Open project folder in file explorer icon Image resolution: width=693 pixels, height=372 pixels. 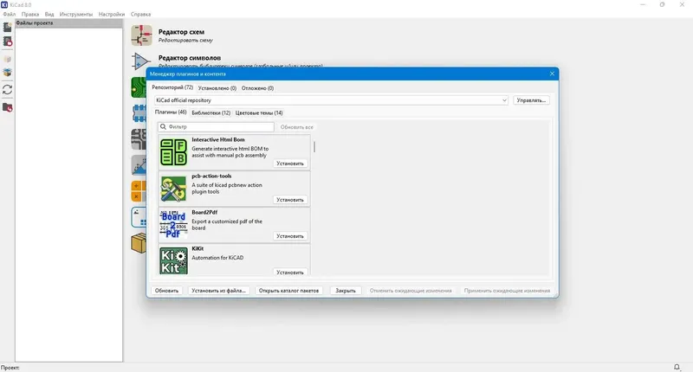(7, 107)
